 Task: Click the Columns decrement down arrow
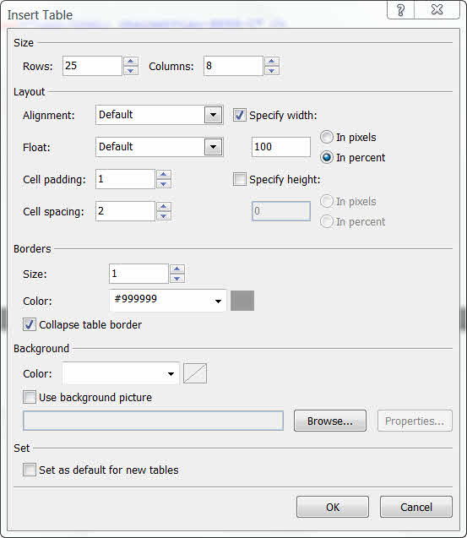tap(271, 70)
